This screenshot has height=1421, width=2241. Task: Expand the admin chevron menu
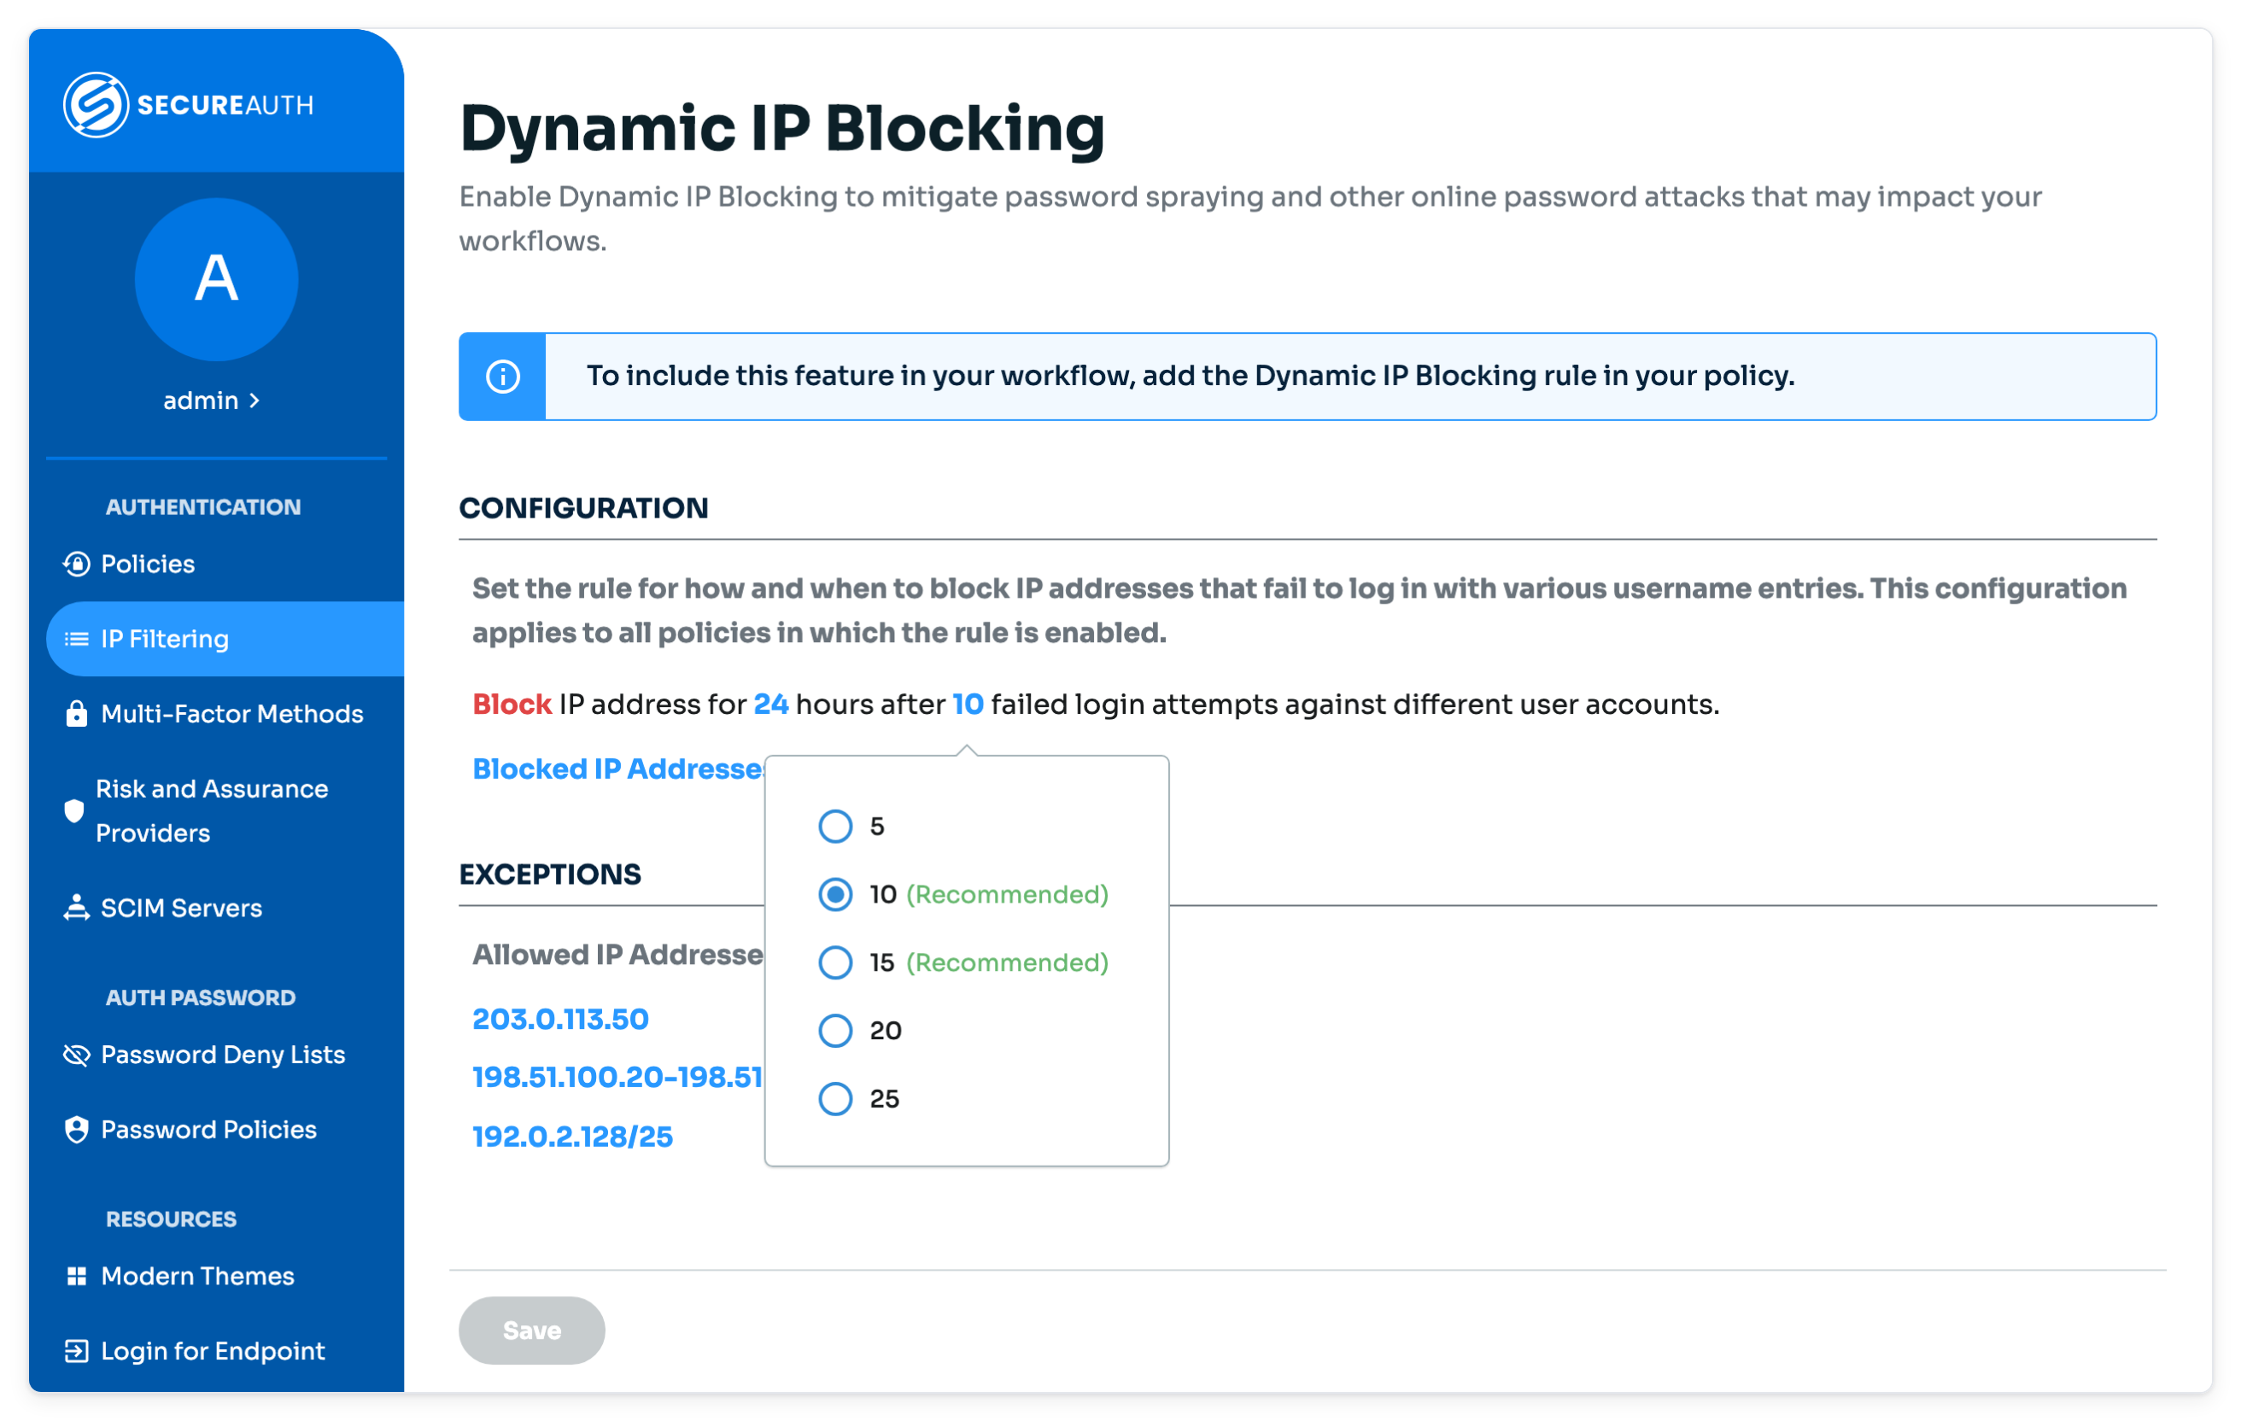point(254,401)
